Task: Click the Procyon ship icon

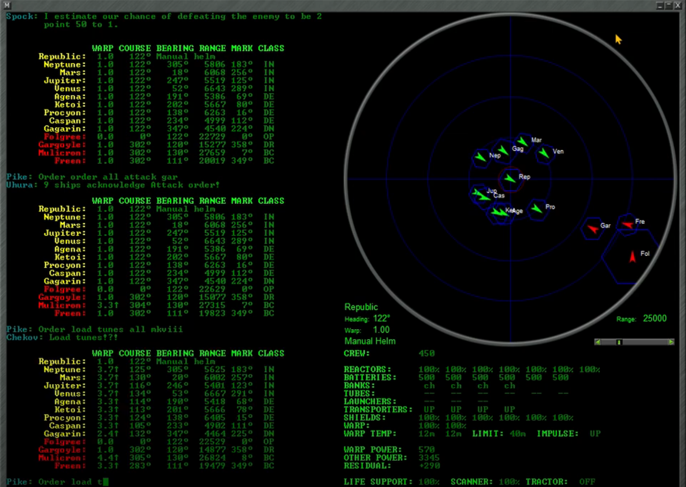Action: (x=537, y=209)
